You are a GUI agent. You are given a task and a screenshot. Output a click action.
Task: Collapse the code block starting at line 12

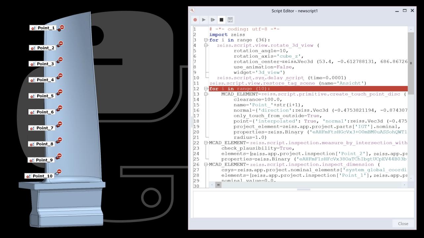click(x=206, y=89)
